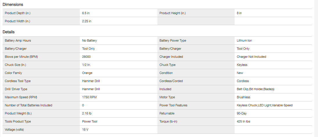The width and height of the screenshot is (318, 137).
Task: Click the Battery Amp Hours label
Action: tap(18, 40)
